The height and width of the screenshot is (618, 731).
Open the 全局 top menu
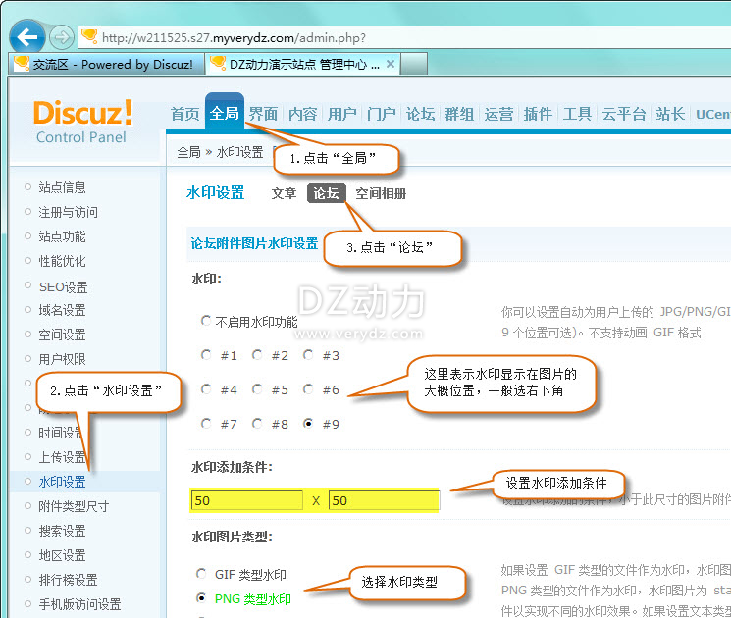[225, 112]
